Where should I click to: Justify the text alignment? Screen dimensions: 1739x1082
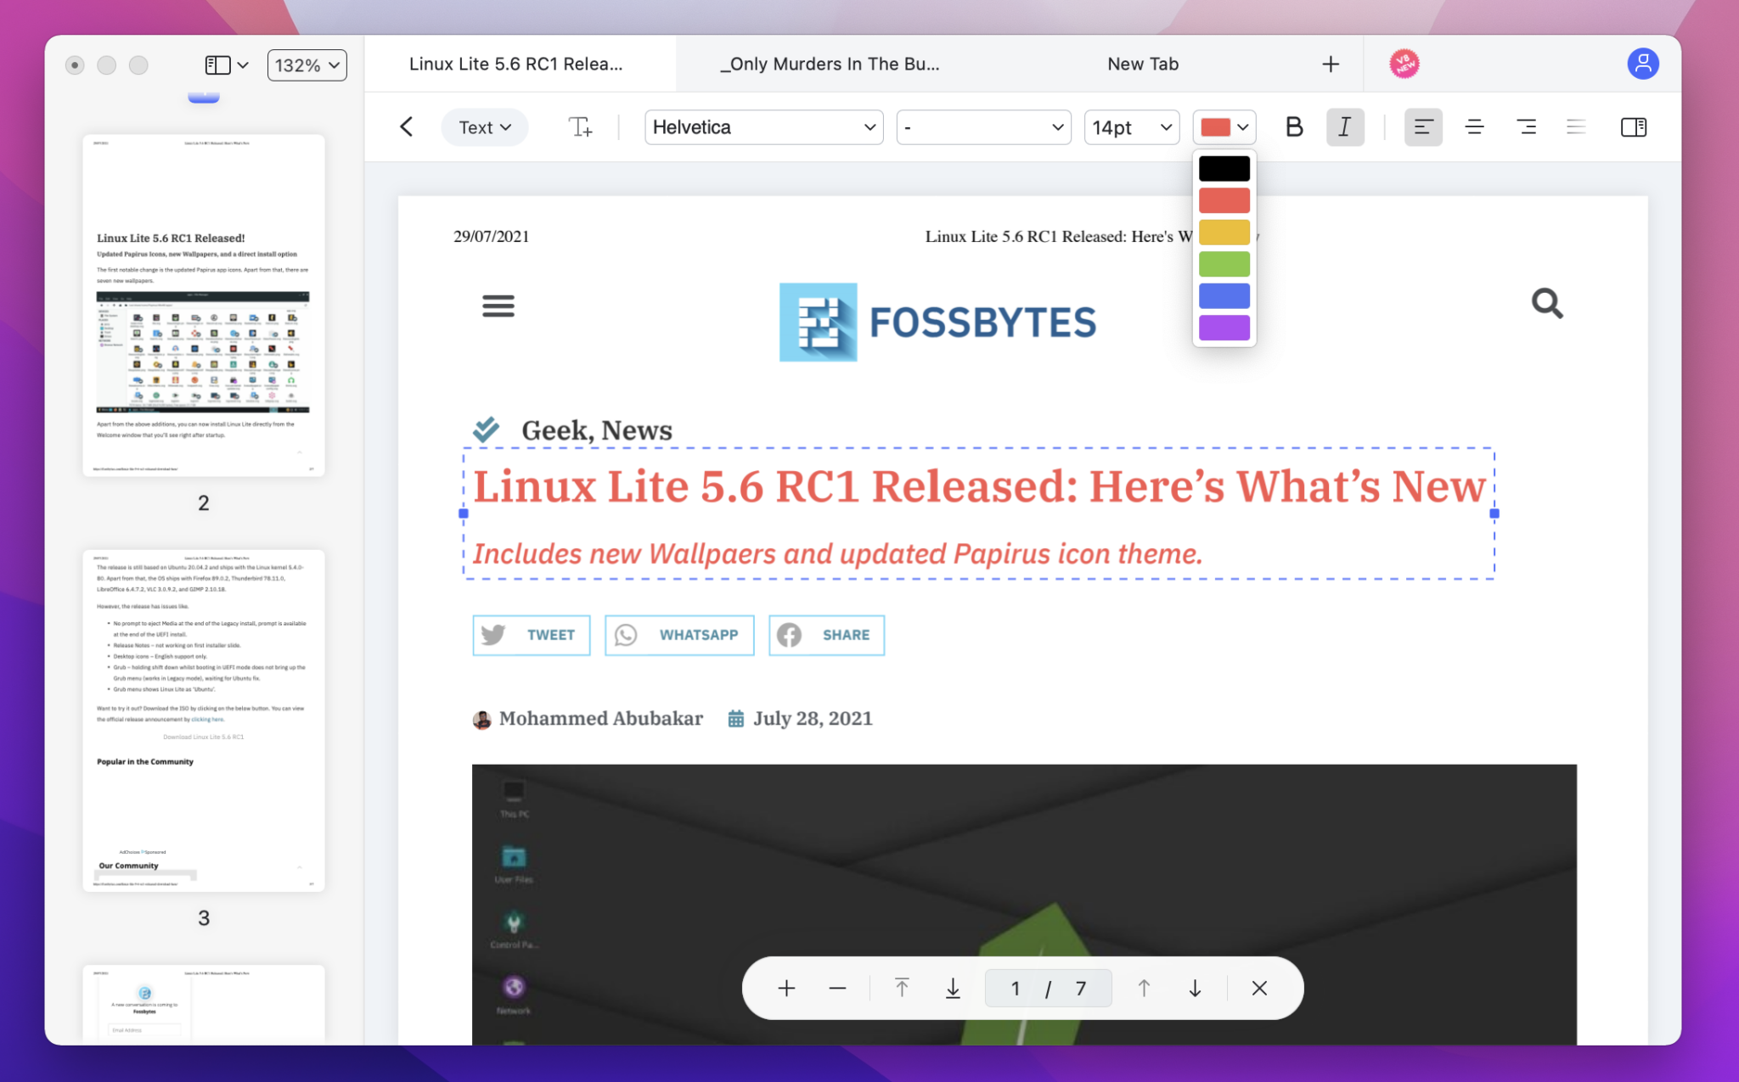coord(1576,127)
